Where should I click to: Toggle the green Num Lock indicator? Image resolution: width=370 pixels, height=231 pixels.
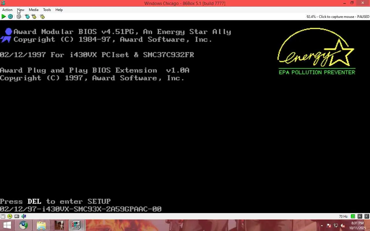[x=353, y=216]
